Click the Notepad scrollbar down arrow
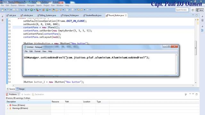Image resolution: width=205 pixels, height=115 pixels. point(176,73)
